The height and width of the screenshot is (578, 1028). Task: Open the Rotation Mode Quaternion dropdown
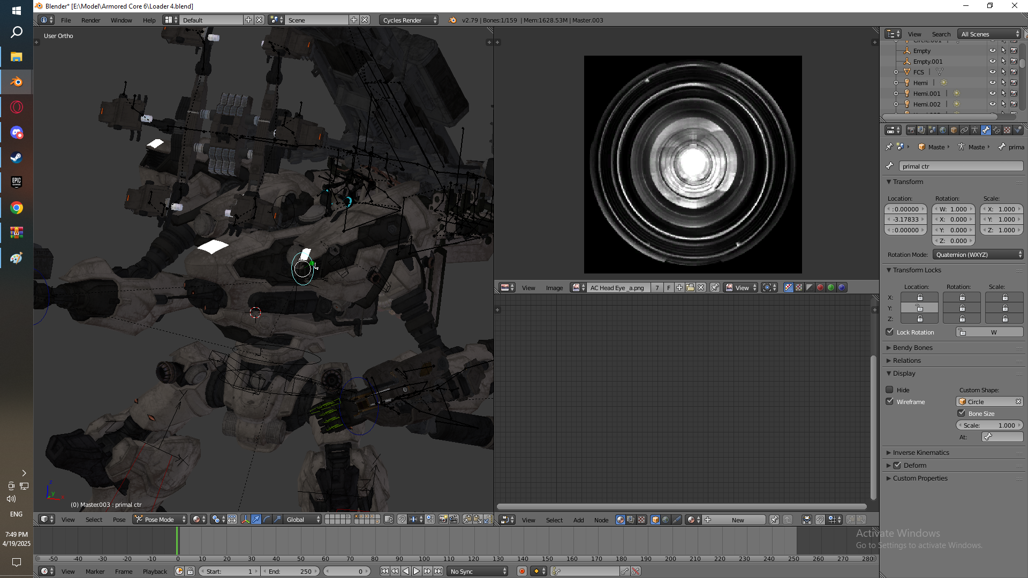[978, 254]
